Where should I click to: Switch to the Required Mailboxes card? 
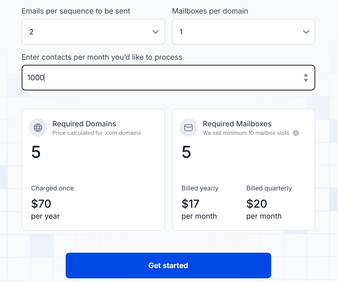[x=243, y=169]
